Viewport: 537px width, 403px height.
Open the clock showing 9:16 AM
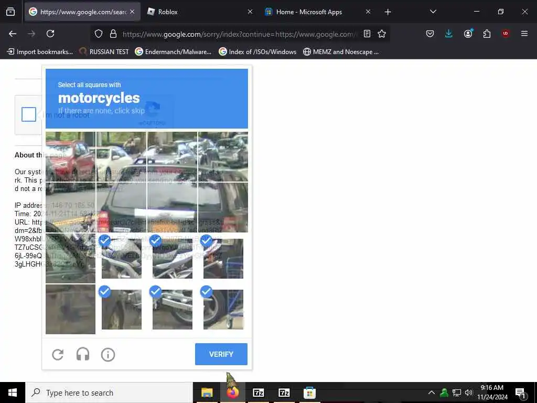pyautogui.click(x=492, y=393)
